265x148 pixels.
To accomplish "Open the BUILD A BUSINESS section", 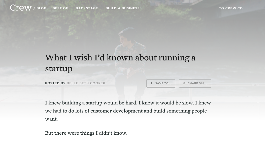I will [x=122, y=8].
